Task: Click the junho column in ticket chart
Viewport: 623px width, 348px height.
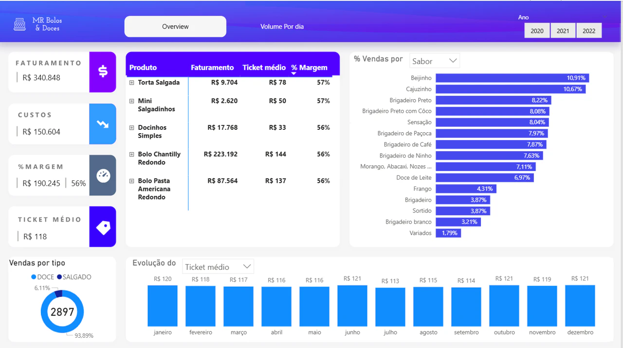Action: point(352,306)
